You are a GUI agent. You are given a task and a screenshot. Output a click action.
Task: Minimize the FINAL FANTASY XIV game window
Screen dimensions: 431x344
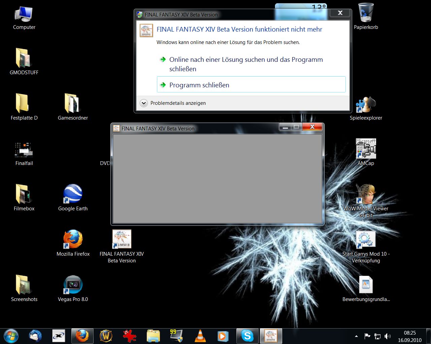[x=286, y=127]
